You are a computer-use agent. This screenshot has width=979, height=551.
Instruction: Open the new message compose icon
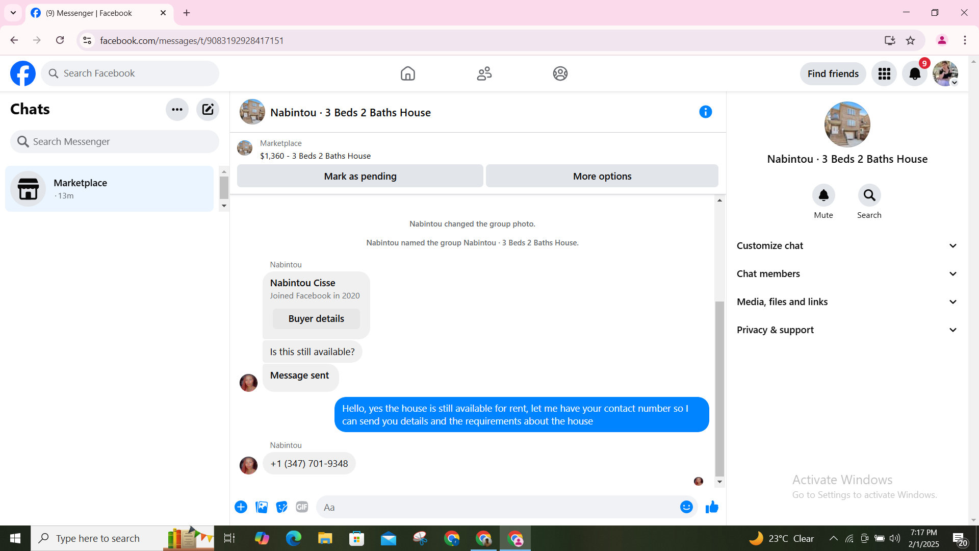coord(208,109)
